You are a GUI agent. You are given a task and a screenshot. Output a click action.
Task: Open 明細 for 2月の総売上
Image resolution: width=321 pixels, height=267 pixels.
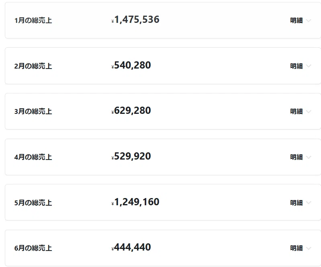tap(296, 66)
